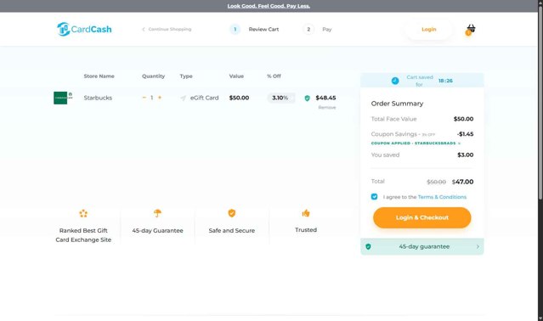Click the Starbucks gift card thumbnail

[63, 98]
